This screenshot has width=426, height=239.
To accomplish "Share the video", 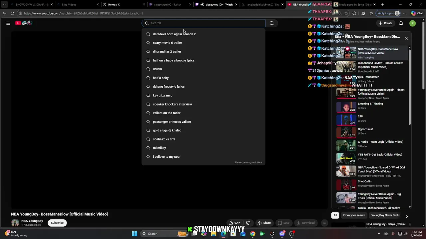I will point(264,223).
